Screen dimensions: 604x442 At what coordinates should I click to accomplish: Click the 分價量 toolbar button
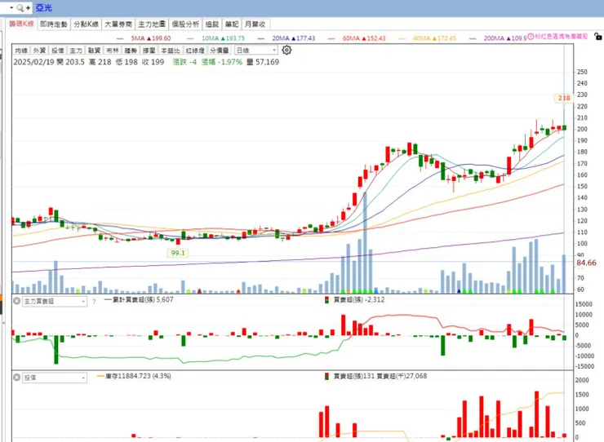(x=220, y=51)
